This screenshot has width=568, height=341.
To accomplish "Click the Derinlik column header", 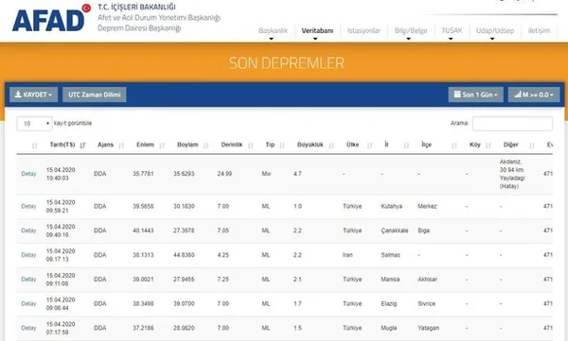I will click(232, 145).
